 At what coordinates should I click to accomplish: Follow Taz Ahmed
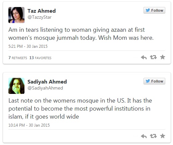tap(154, 10)
